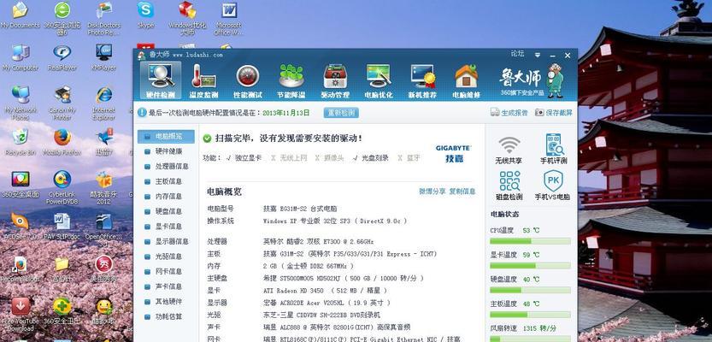Select 硬件健康 in the sidebar

166,151
